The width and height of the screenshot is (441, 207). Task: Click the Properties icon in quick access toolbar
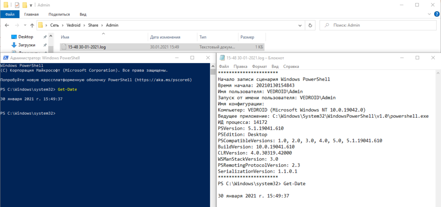pyautogui.click(x=17, y=5)
